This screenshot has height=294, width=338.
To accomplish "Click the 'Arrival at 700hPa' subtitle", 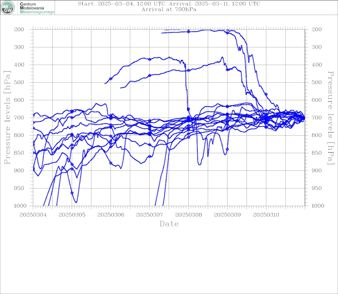I will coord(169,9).
